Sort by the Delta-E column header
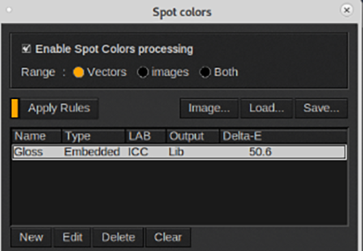The image size is (363, 251). pos(283,136)
